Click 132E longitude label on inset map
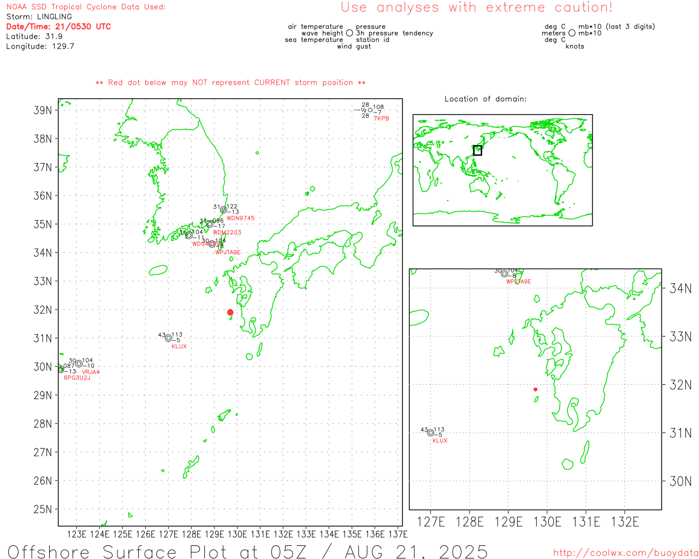 (x=625, y=522)
